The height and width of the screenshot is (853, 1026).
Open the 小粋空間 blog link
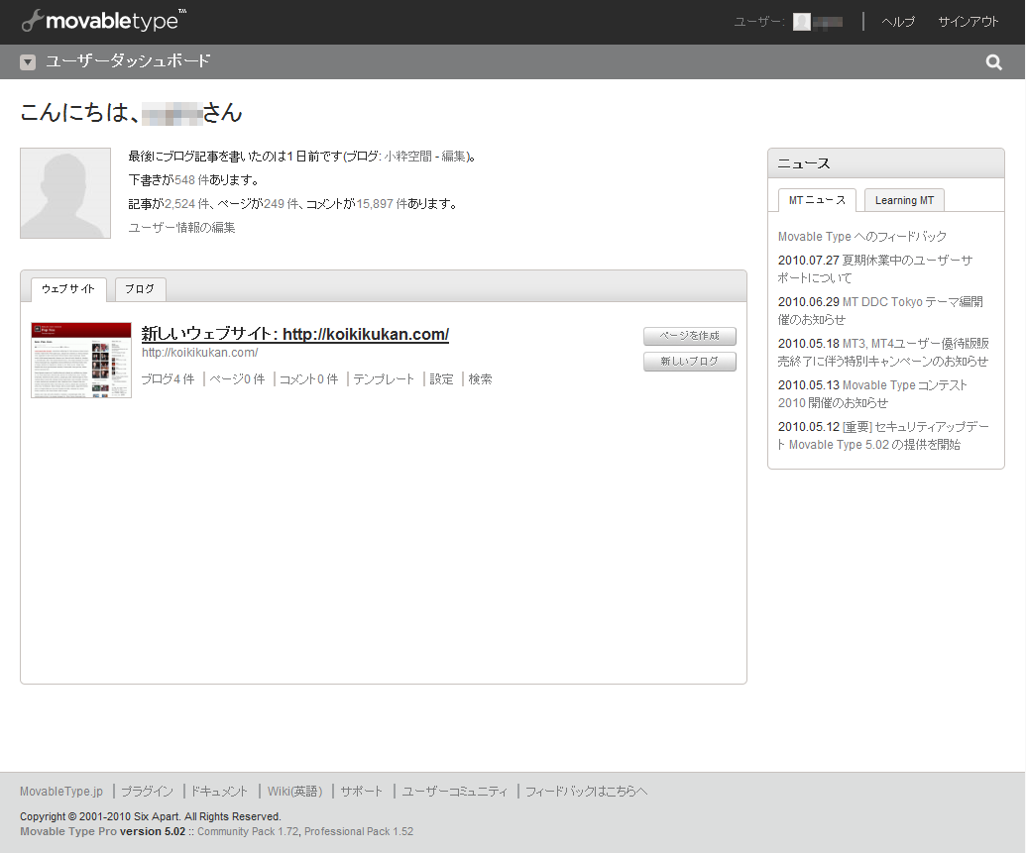(x=407, y=157)
